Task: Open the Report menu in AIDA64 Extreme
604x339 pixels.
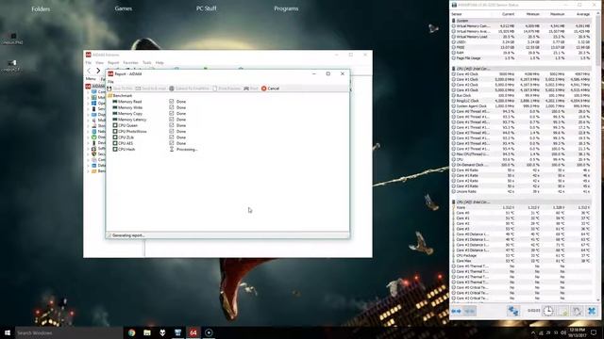Action: pos(113,63)
